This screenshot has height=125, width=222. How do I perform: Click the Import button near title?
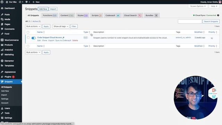pos(53,9)
